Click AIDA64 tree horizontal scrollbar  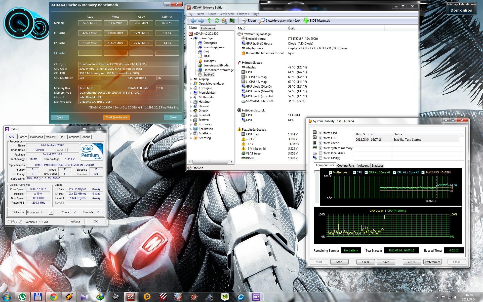[x=210, y=162]
